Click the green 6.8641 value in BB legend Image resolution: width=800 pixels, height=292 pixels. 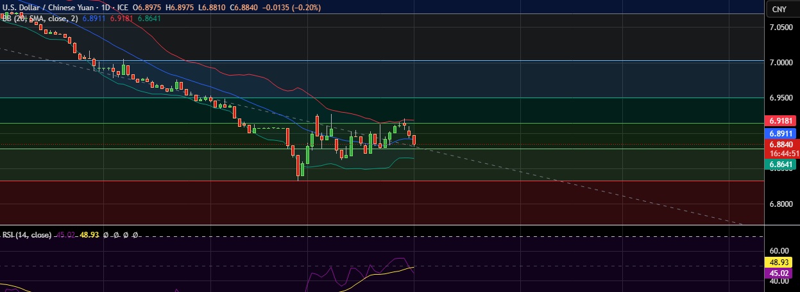tap(149, 19)
